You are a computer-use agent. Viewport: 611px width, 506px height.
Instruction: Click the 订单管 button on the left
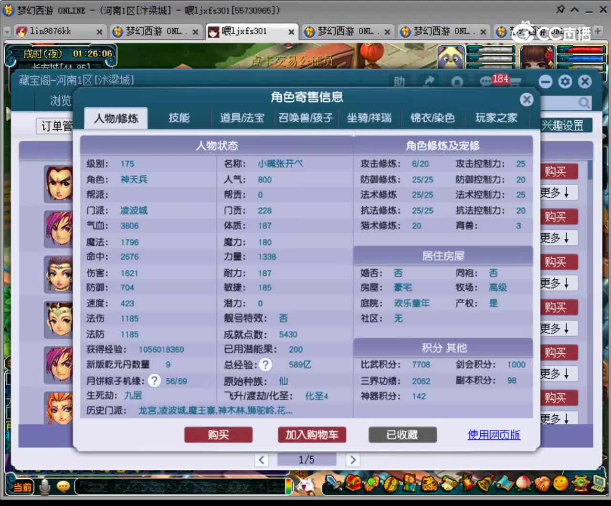tap(55, 126)
